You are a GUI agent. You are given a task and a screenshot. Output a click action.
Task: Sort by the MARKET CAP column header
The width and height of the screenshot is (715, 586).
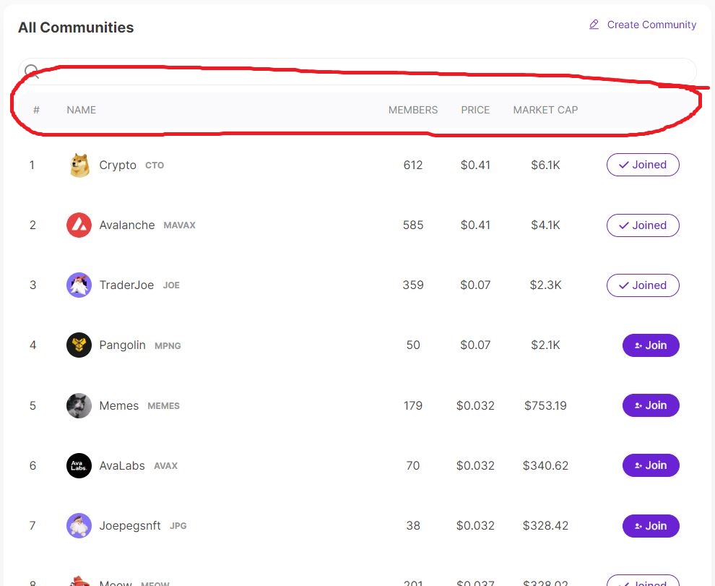(545, 110)
